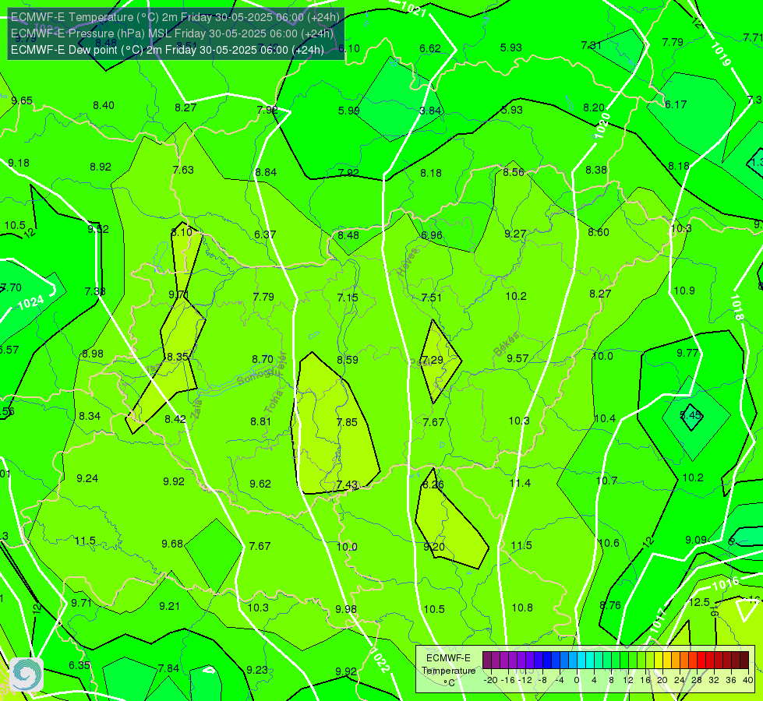
Task: Click the 10.9 grid value
Action: click(684, 291)
